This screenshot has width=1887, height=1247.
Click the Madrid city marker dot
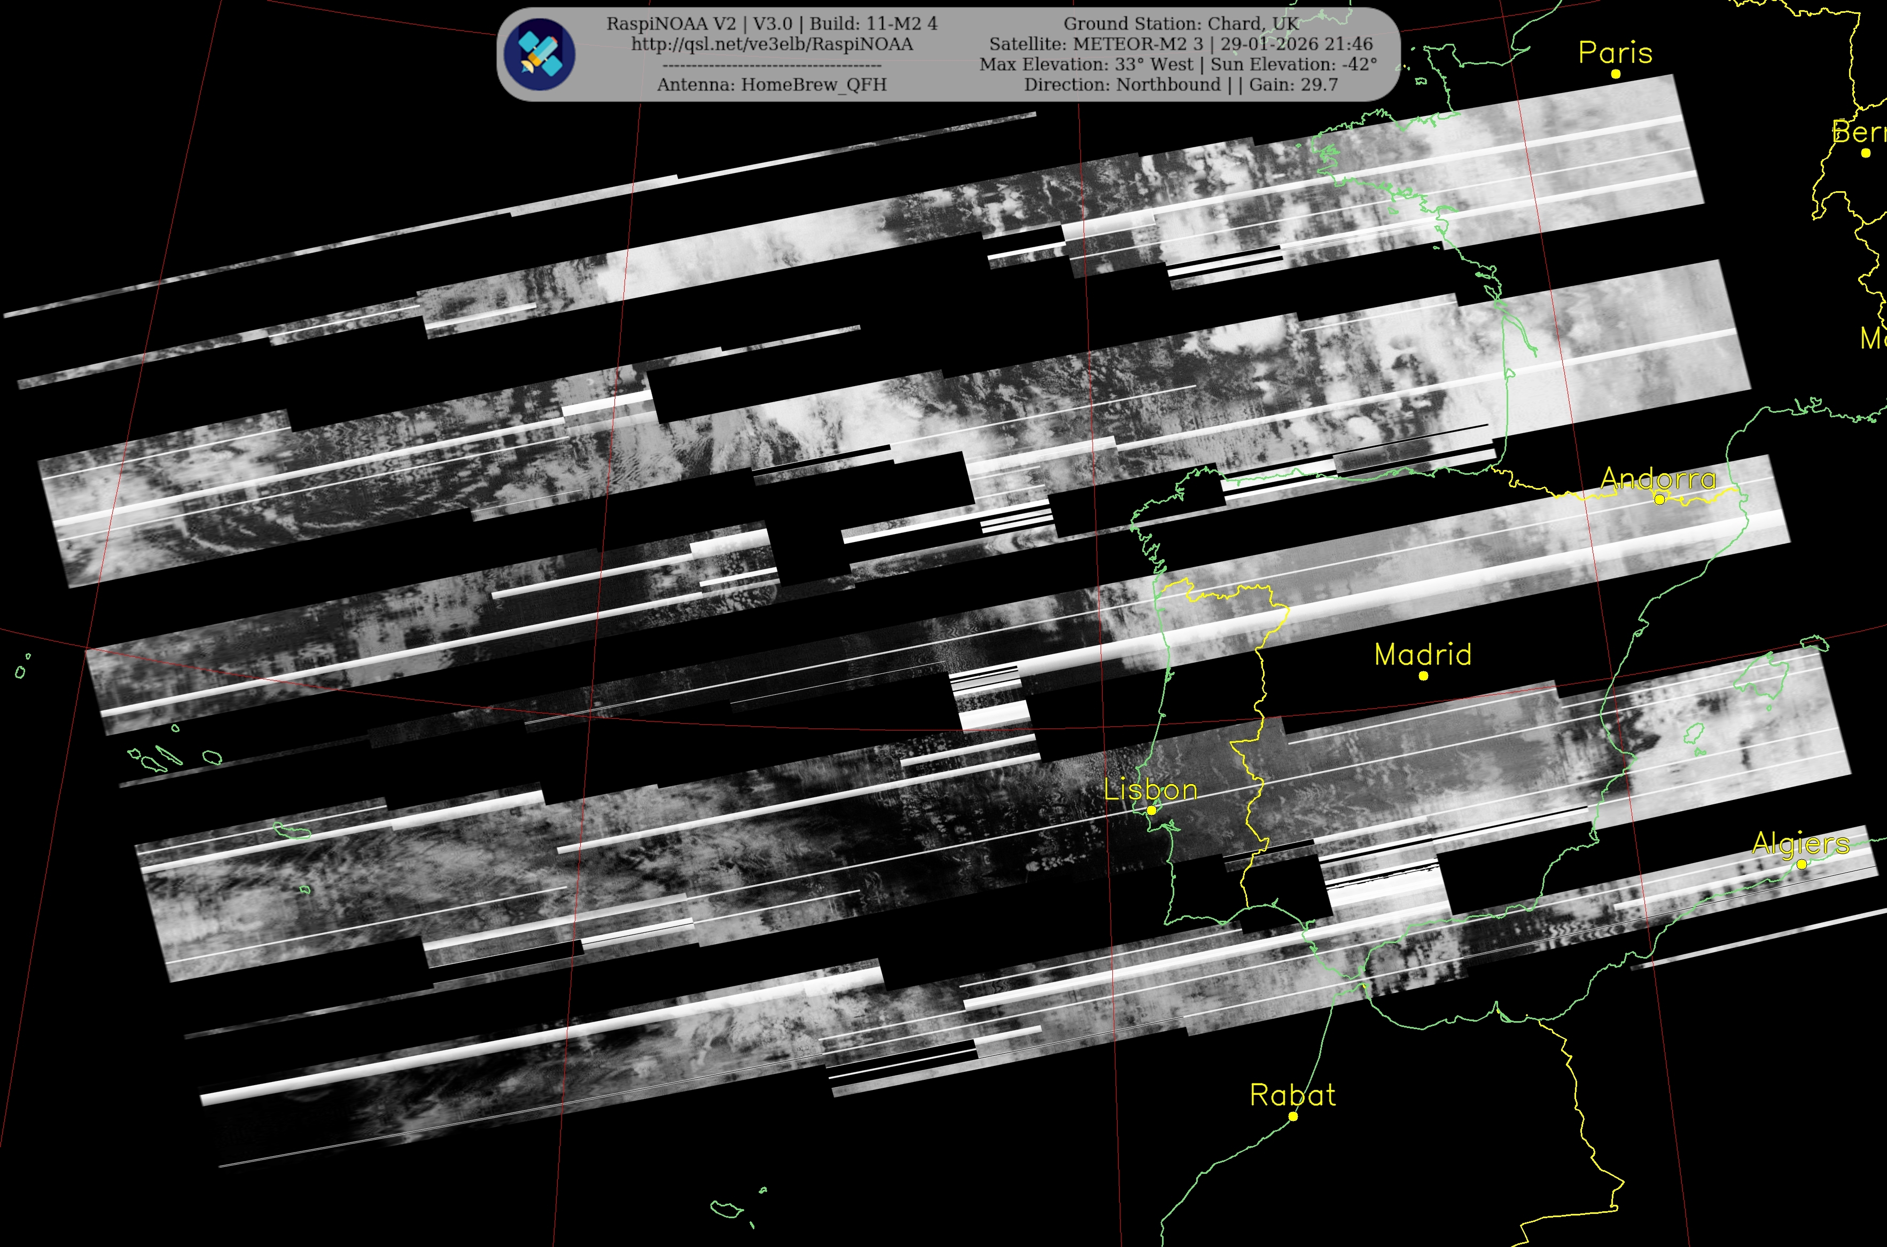coord(1423,676)
